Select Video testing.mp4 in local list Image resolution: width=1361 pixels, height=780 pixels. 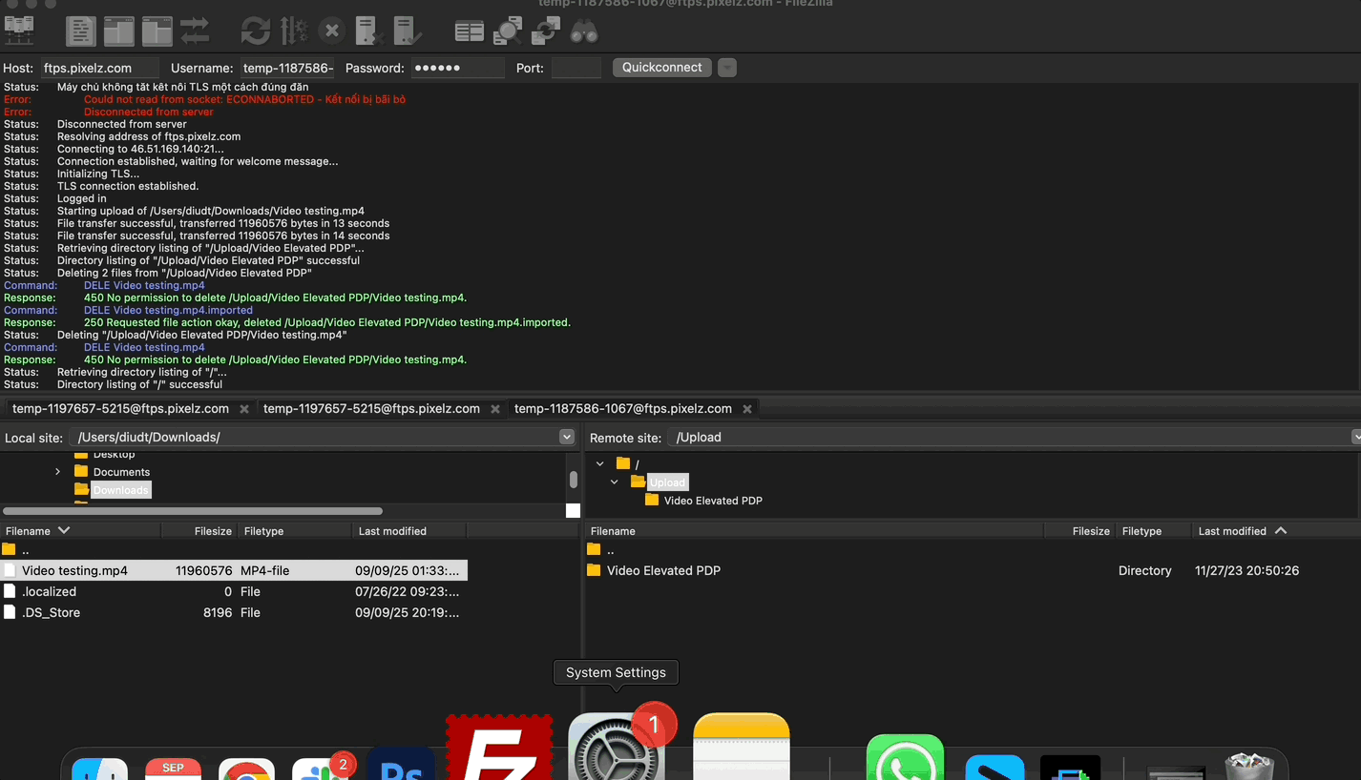tap(234, 570)
